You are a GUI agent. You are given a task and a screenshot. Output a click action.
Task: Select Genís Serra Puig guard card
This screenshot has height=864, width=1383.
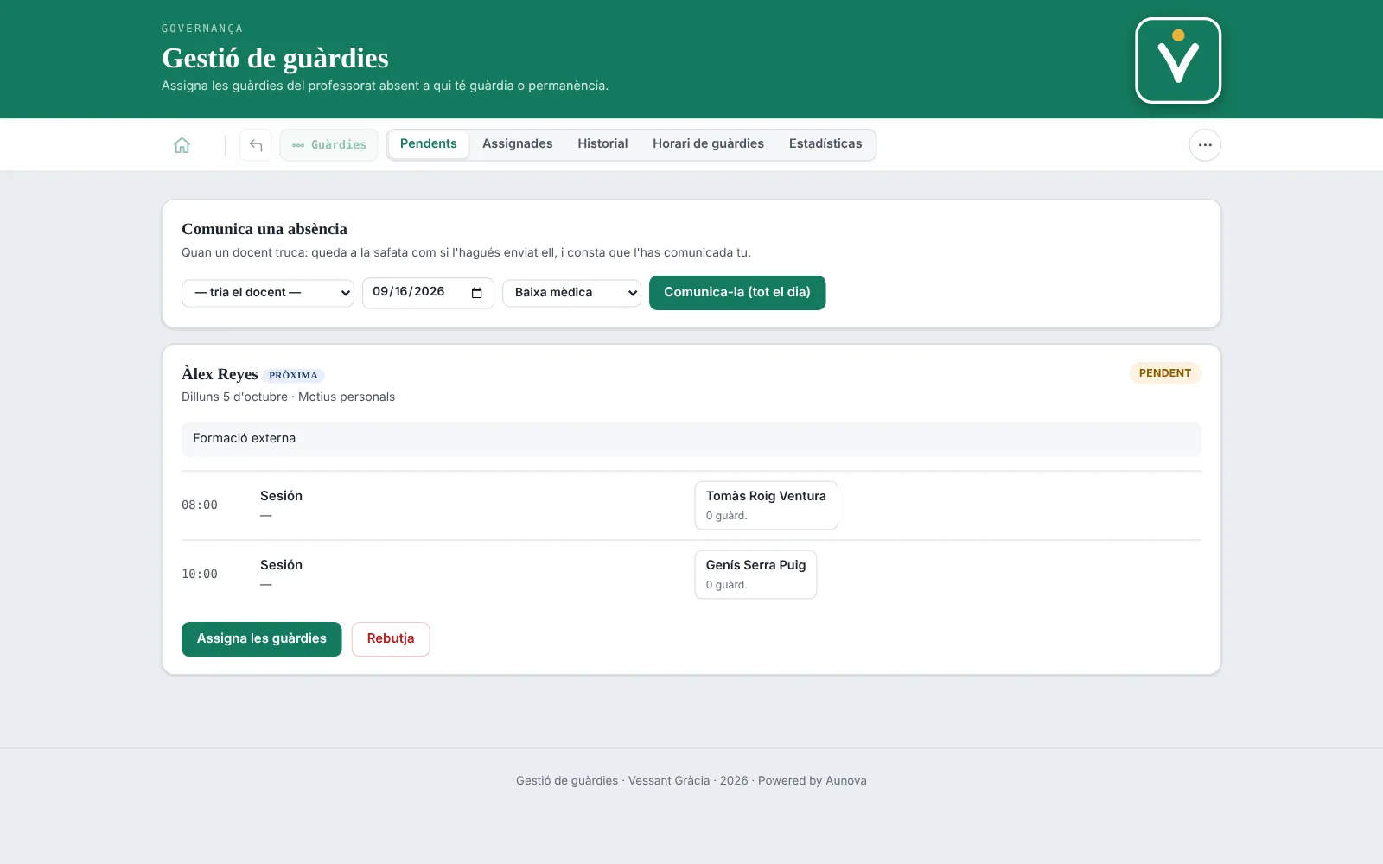(755, 575)
